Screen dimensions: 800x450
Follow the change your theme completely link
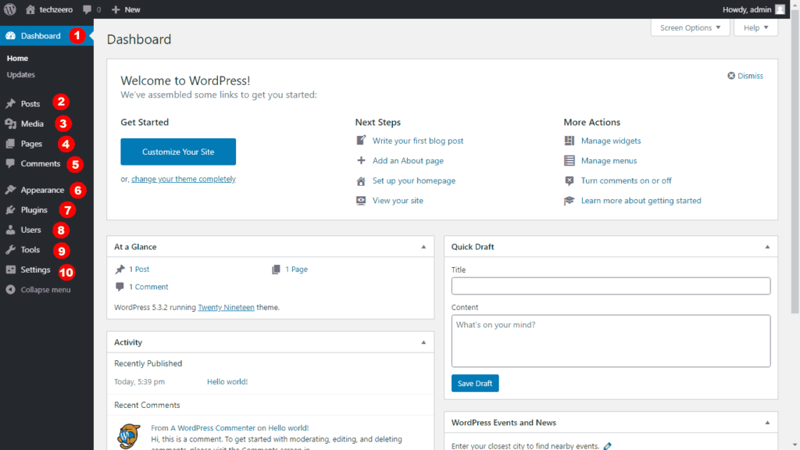point(184,179)
